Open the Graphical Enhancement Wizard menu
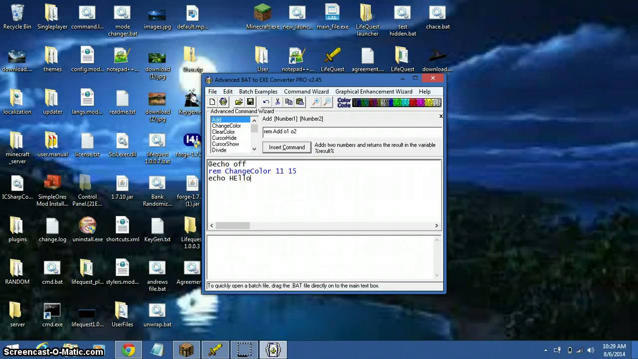This screenshot has width=638, height=359. click(x=374, y=92)
